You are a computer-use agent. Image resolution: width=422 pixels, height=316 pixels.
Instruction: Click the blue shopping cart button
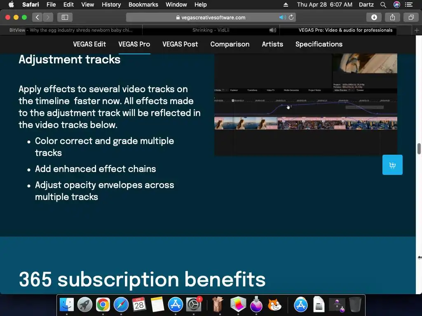point(392,165)
